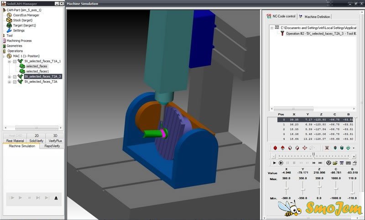This screenshot has width=365, height=220.
Task: Click the dark teal layered stock icon
Action: (335, 148)
